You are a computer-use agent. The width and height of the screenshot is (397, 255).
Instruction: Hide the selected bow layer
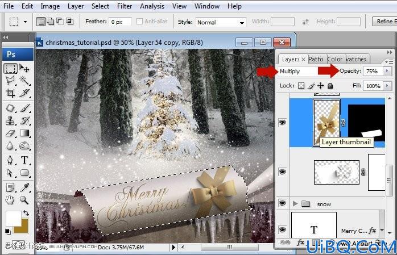tap(282, 123)
